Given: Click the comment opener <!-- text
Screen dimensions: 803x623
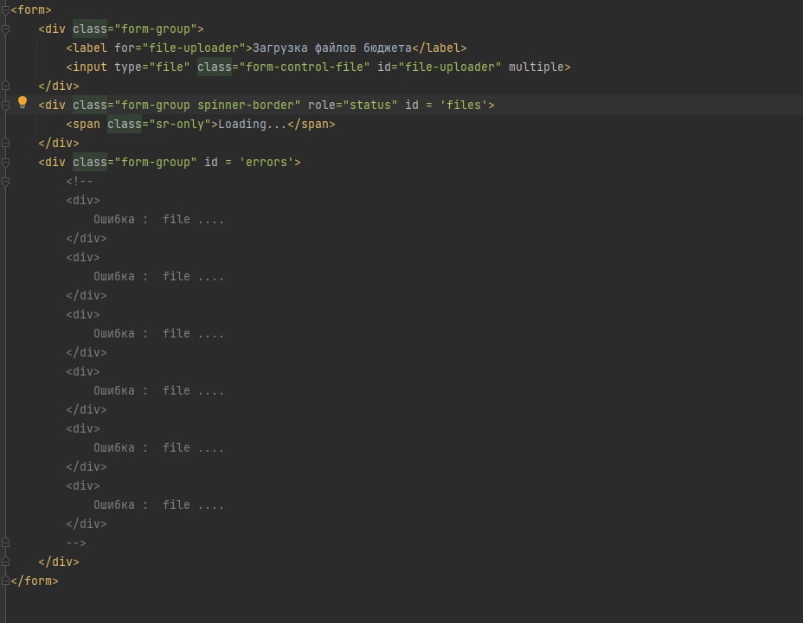Looking at the screenshot, I should click(x=80, y=181).
